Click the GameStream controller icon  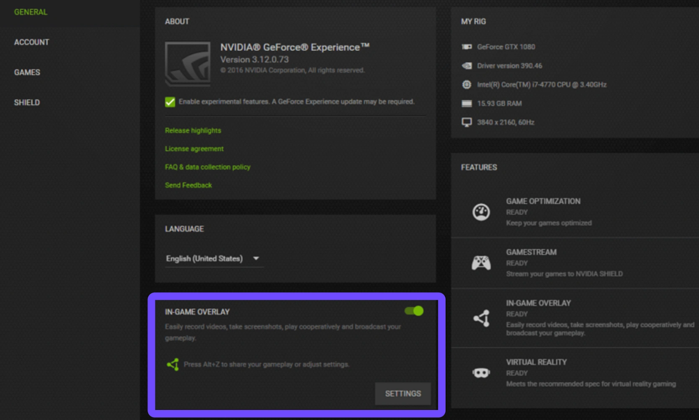click(481, 263)
